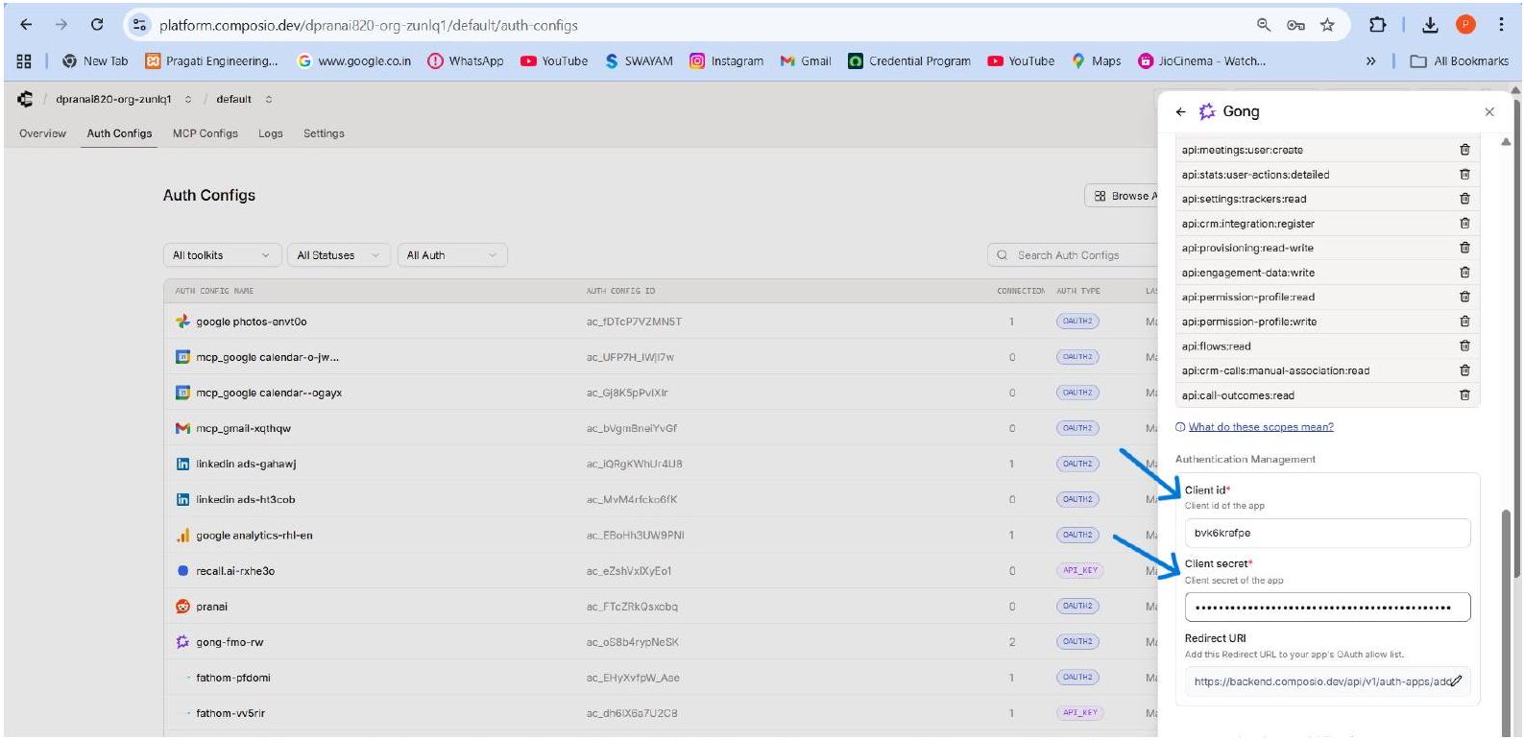This screenshot has height=740, width=1524.
Task: Switch to the MCP Configs tab
Action: point(206,133)
